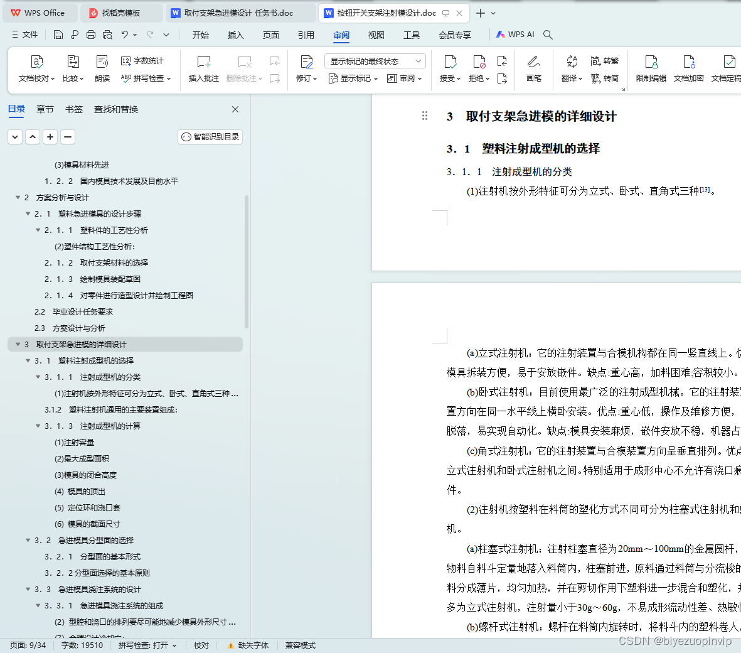The image size is (741, 653).
Task: Click the drag handle beside heading 3
Action: tap(424, 116)
